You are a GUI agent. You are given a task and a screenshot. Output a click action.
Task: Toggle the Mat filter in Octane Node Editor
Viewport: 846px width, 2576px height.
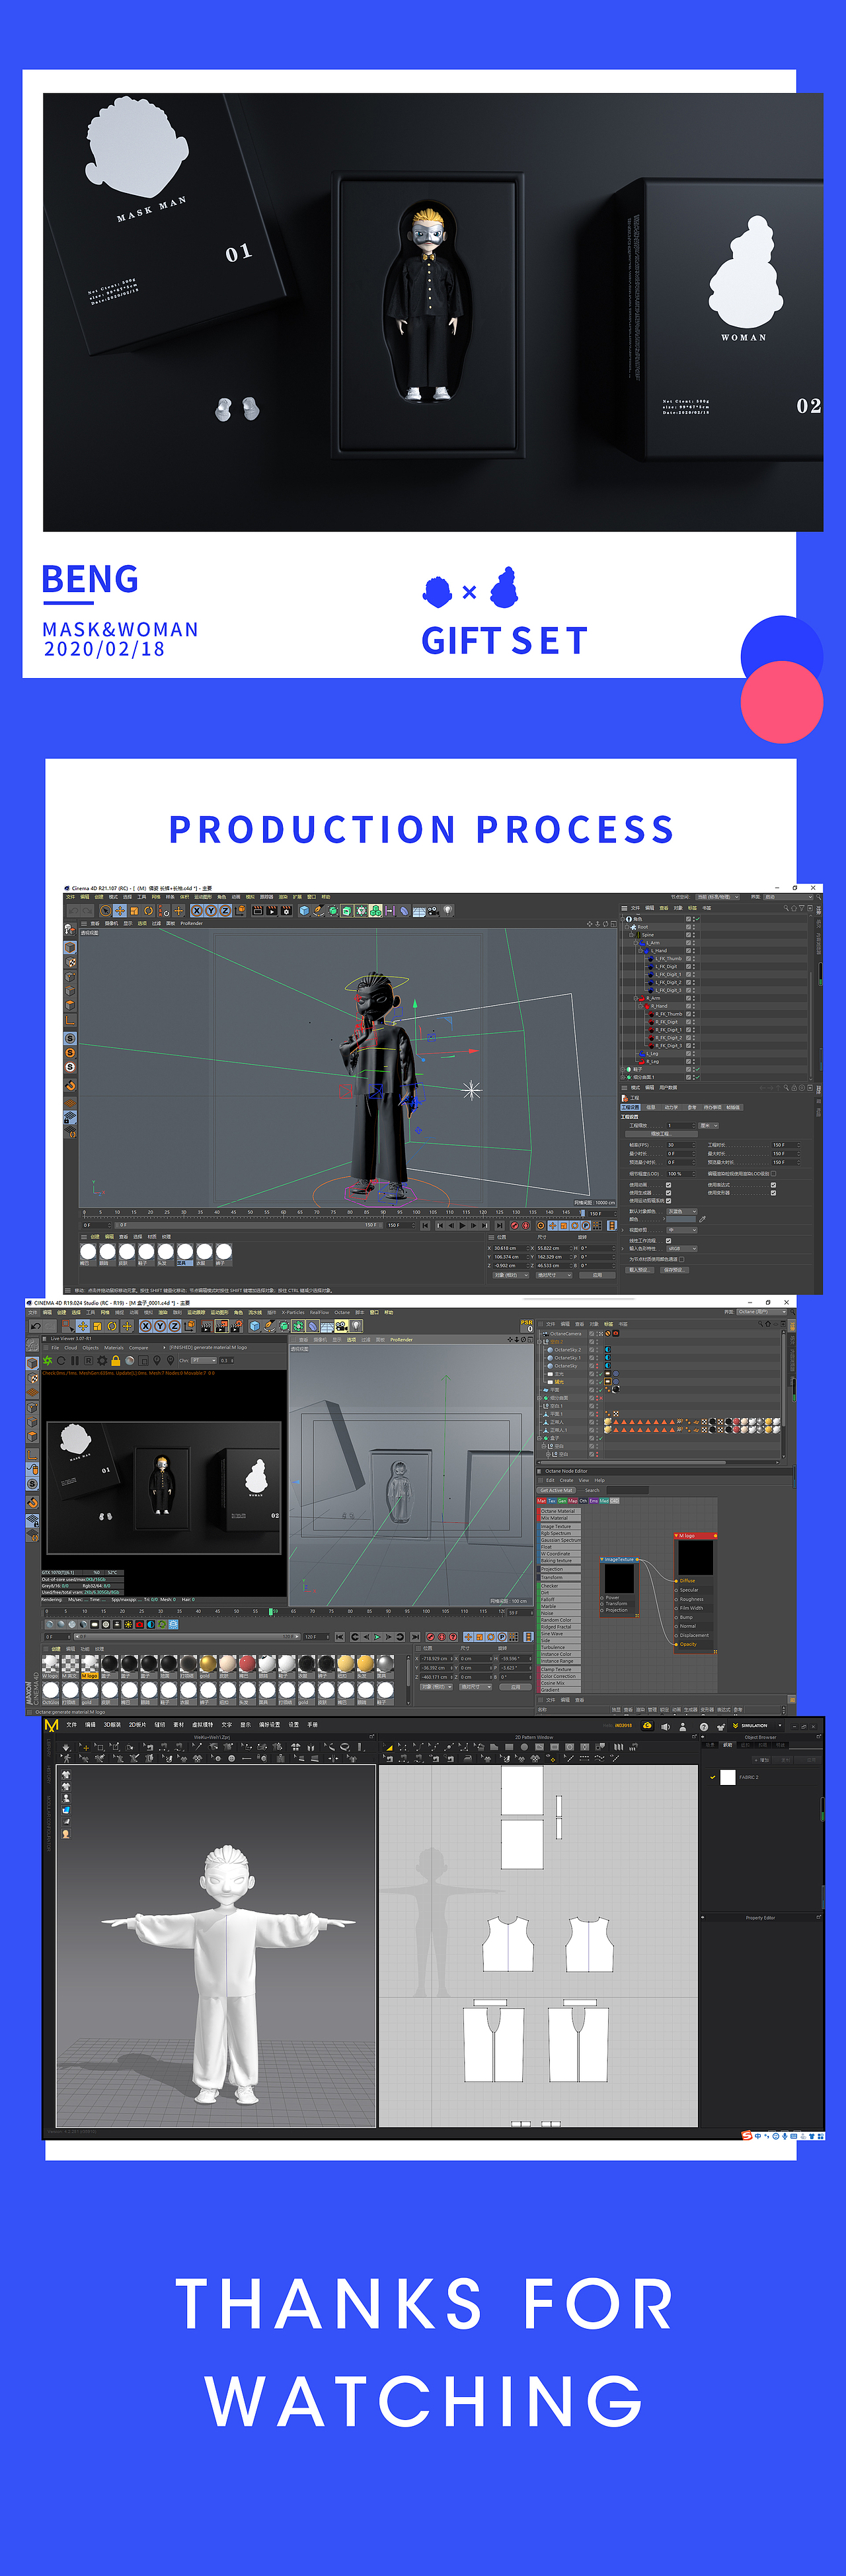(542, 1500)
